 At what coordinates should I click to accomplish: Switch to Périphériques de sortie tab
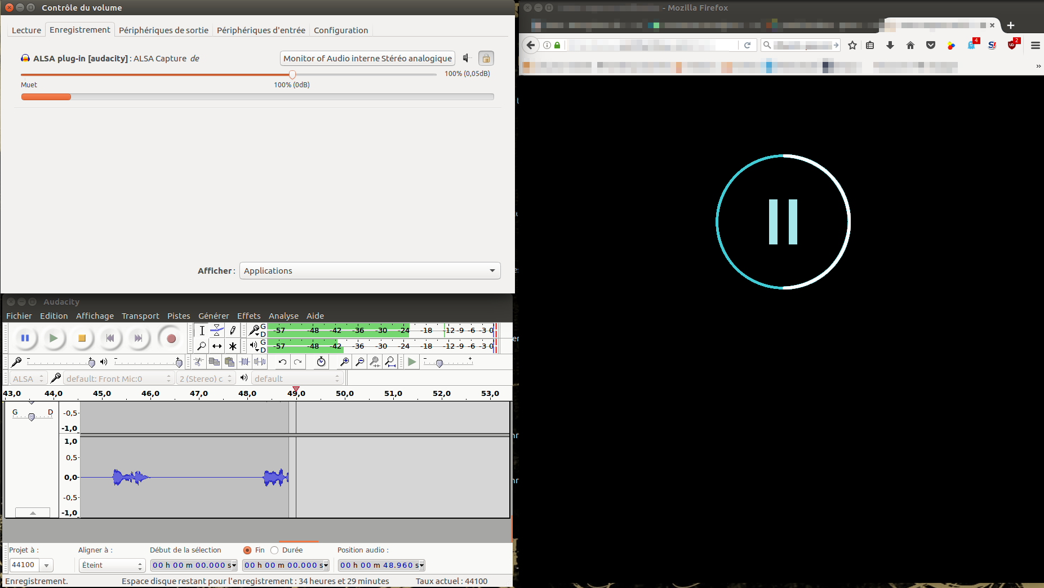coord(163,30)
